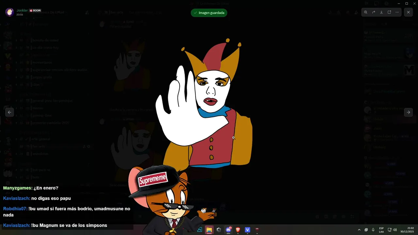Click the 'Imagen guardada' notification
Image resolution: width=418 pixels, height=235 pixels.
coord(209,13)
